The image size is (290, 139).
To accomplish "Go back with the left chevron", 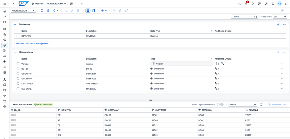I will pyautogui.click(x=14, y=4).
